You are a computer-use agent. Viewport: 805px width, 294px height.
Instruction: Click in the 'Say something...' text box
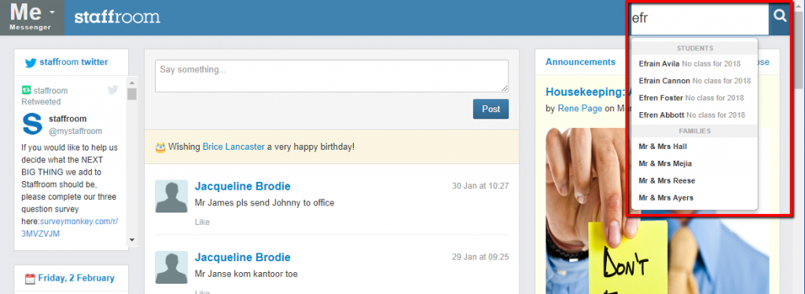click(332, 76)
